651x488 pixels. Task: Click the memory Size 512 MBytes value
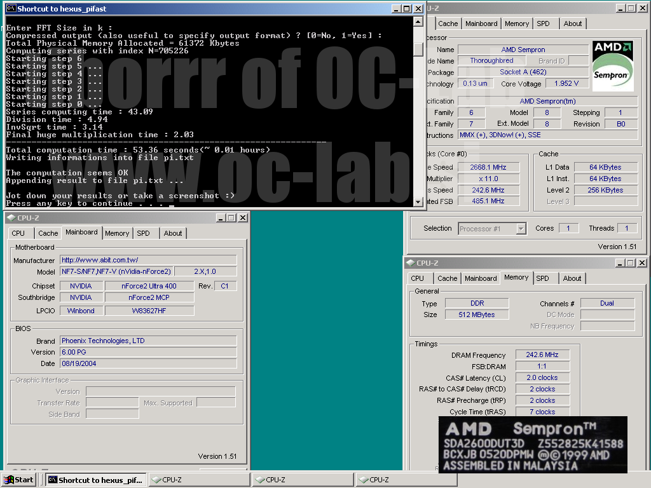(x=477, y=315)
